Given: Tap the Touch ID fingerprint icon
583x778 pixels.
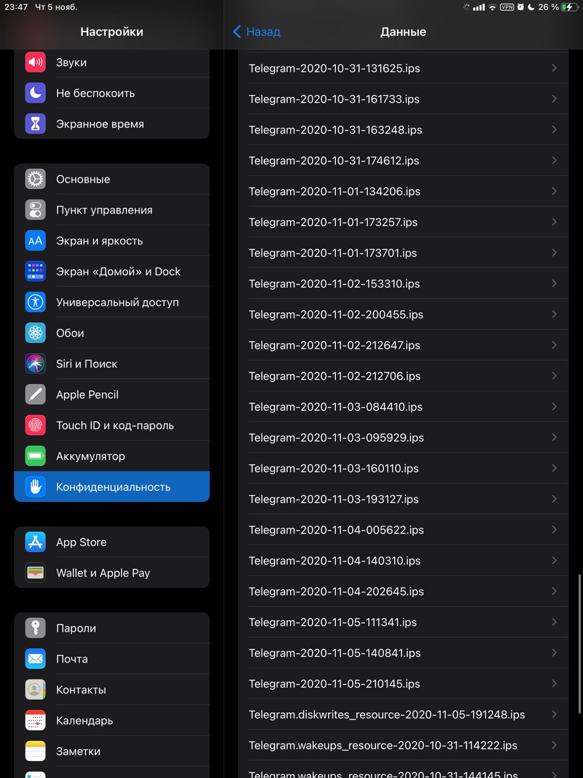Looking at the screenshot, I should click(x=35, y=425).
